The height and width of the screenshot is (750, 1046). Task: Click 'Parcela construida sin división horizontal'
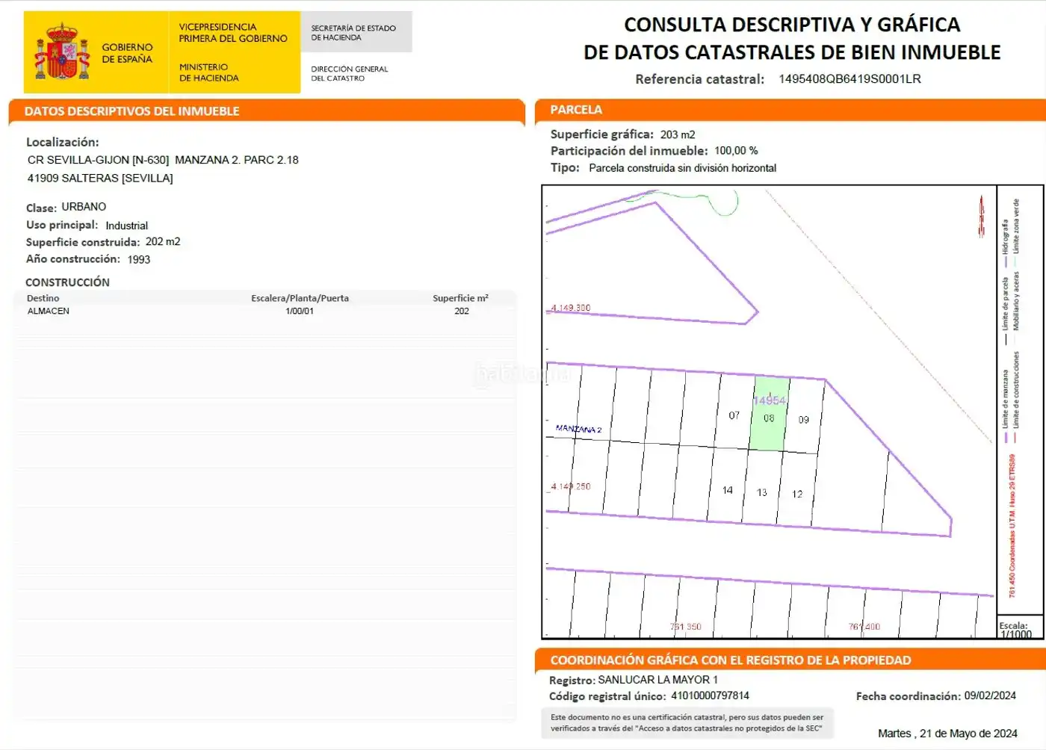point(683,168)
